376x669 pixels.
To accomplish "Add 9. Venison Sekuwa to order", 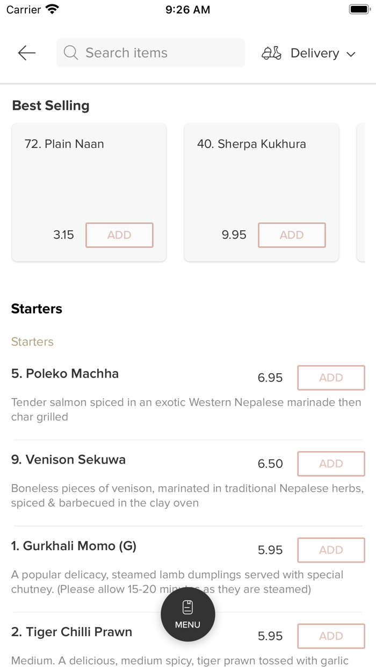I will [331, 464].
